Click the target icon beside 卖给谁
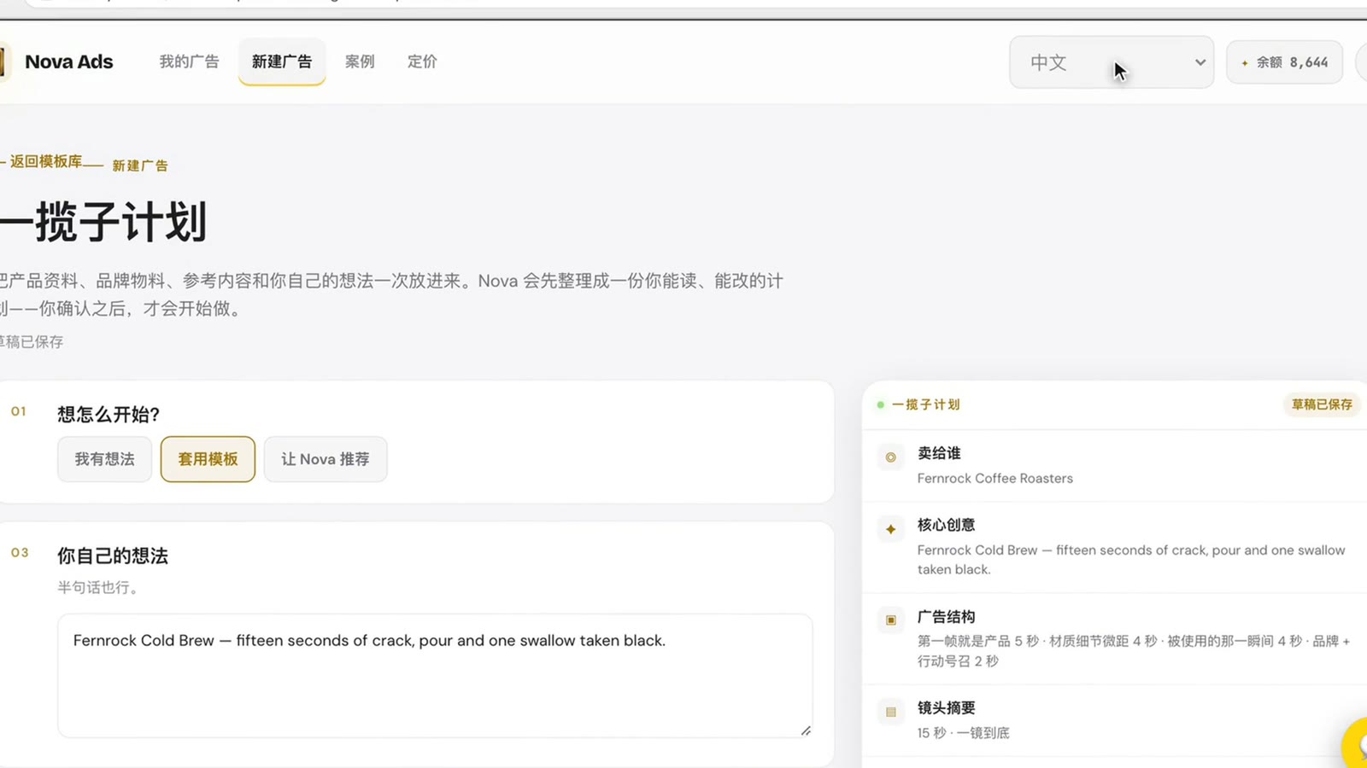Viewport: 1367px width, 768px height. (x=890, y=457)
